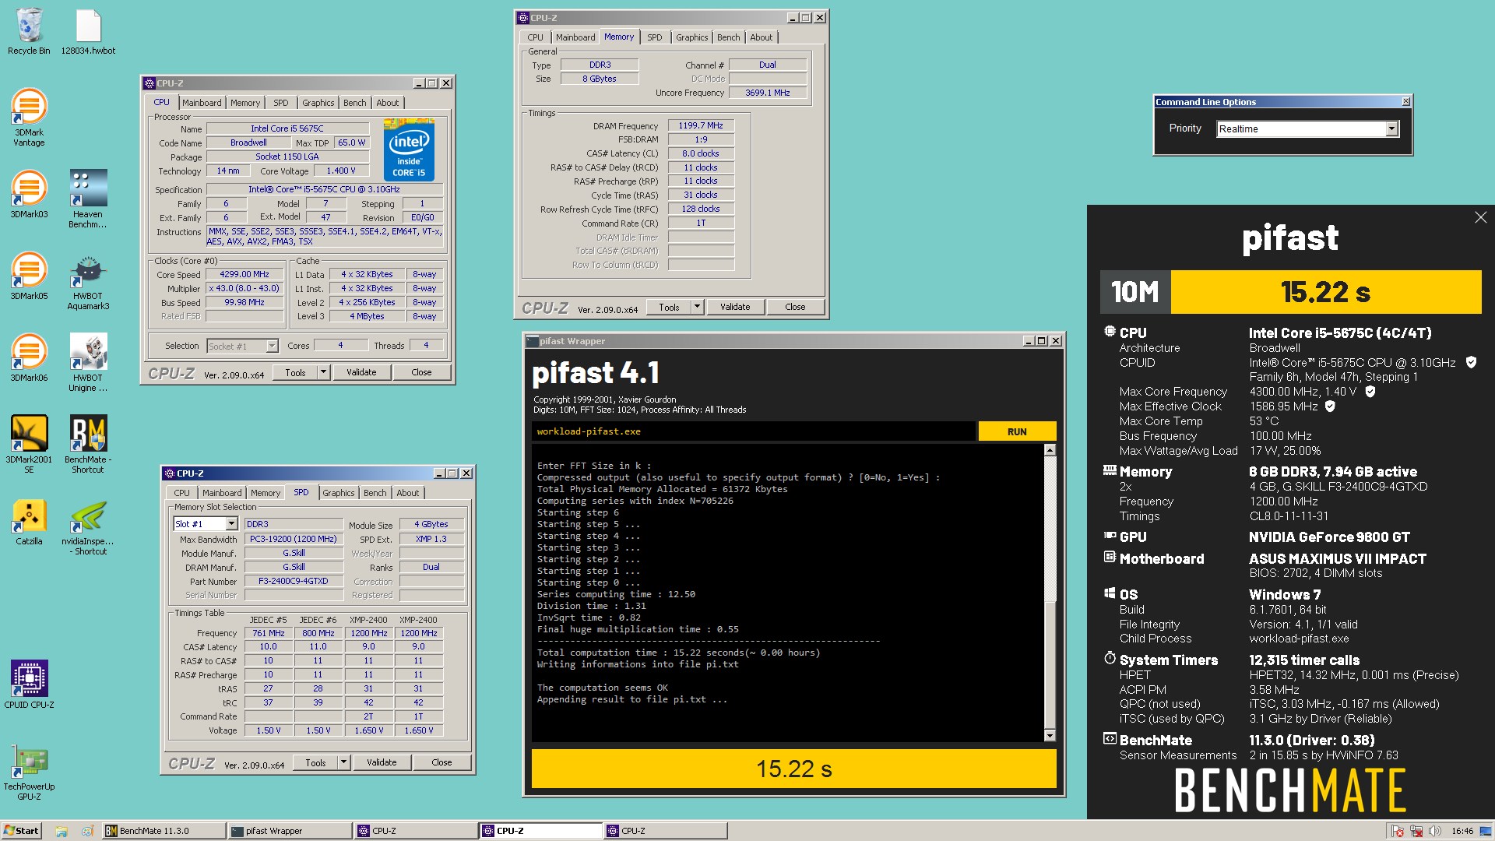The image size is (1495, 841).
Task: Switch to CPU tab in CPU-Z SPD window
Action: point(181,493)
